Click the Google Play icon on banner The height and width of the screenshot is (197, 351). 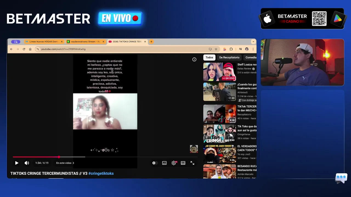click(338, 19)
